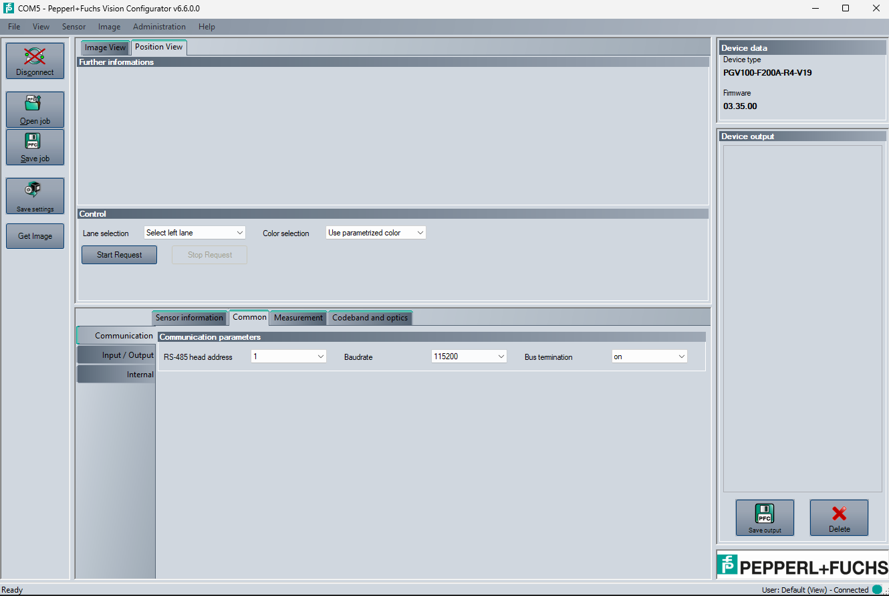Viewport: 889px width, 596px height.
Task: Click the Device data panel header
Action: coord(802,48)
